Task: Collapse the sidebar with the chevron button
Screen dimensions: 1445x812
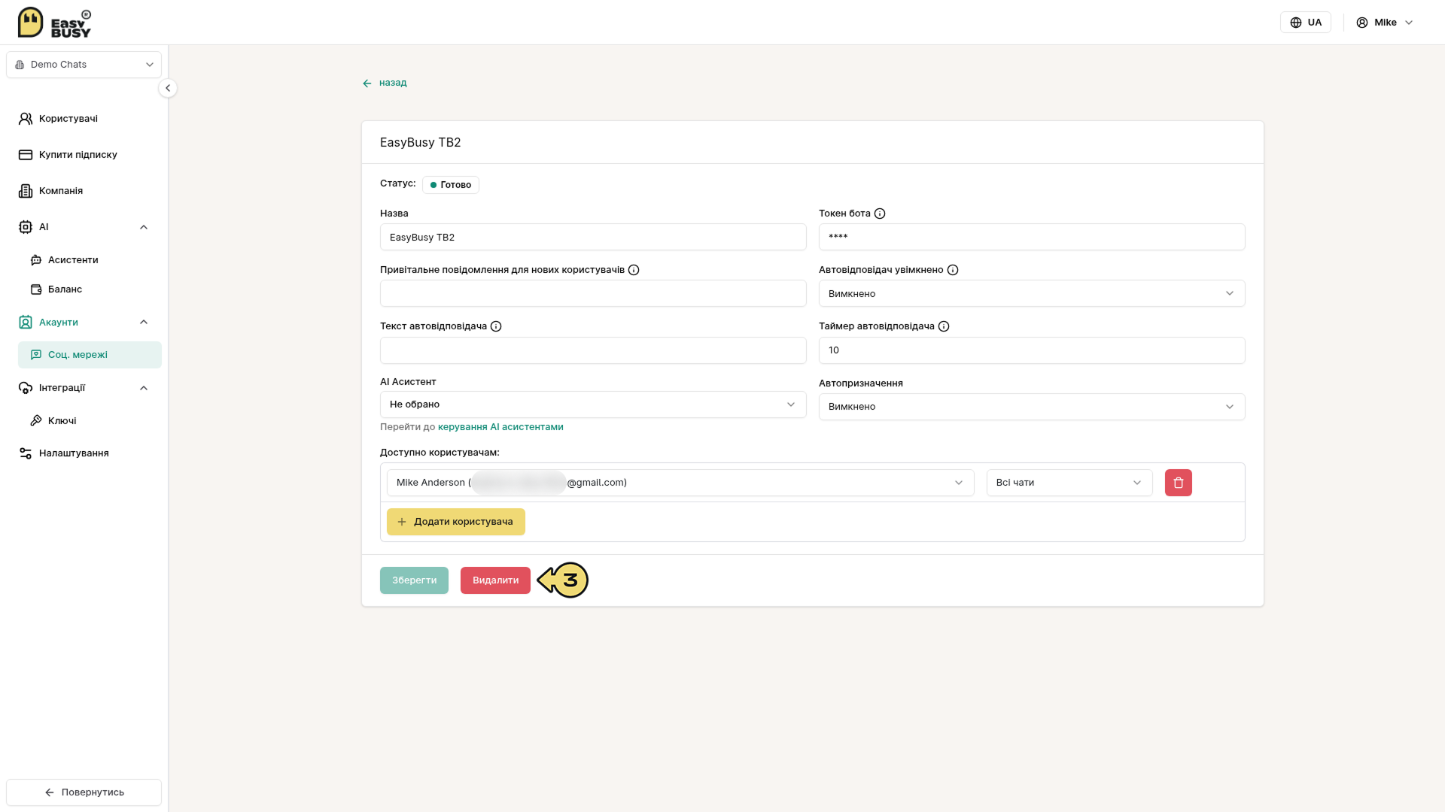Action: point(168,88)
